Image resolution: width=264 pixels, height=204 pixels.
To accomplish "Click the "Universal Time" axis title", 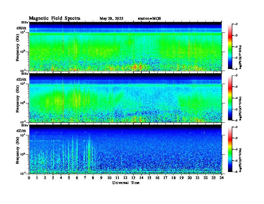I will coord(126,183).
